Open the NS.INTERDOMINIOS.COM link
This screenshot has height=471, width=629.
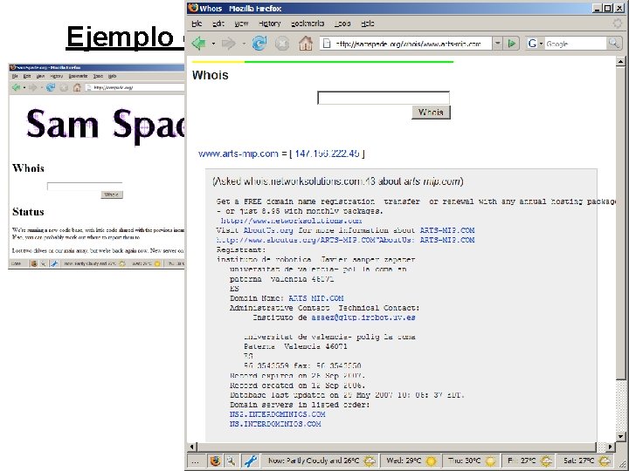[x=275, y=424]
